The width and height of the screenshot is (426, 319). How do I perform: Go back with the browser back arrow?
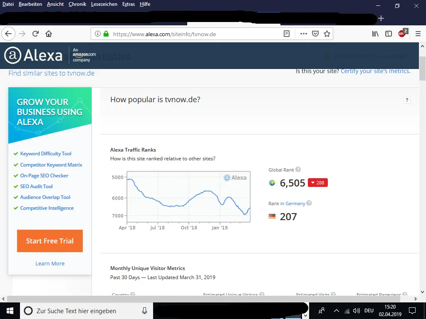click(8, 34)
